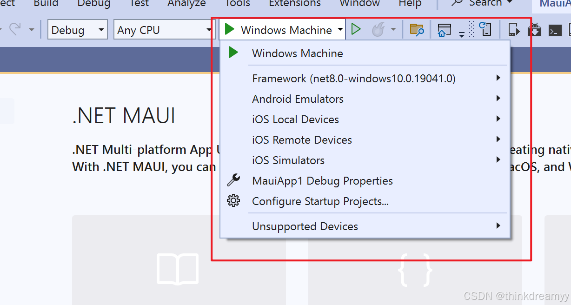
Task: Click the Redo arrow icon
Action: (x=15, y=29)
